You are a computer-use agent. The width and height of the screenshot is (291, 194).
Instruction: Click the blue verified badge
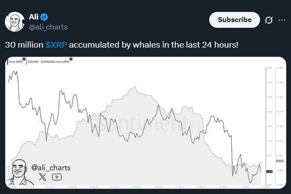44,17
